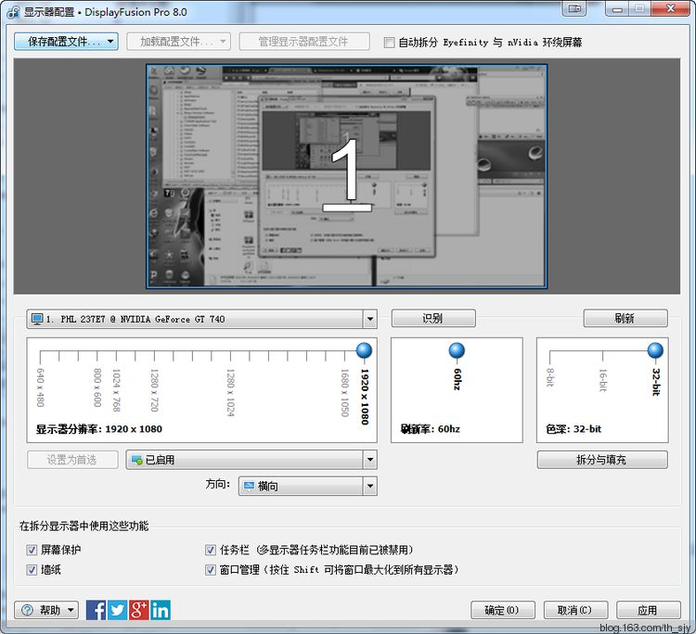Viewport: 696px width, 634px height.
Task: Open the 帮助 help dropdown menu
Action: (46, 611)
